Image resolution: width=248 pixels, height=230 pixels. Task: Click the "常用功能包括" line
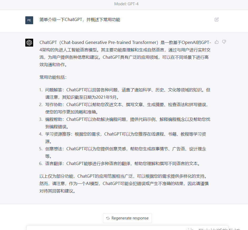tap(53, 77)
